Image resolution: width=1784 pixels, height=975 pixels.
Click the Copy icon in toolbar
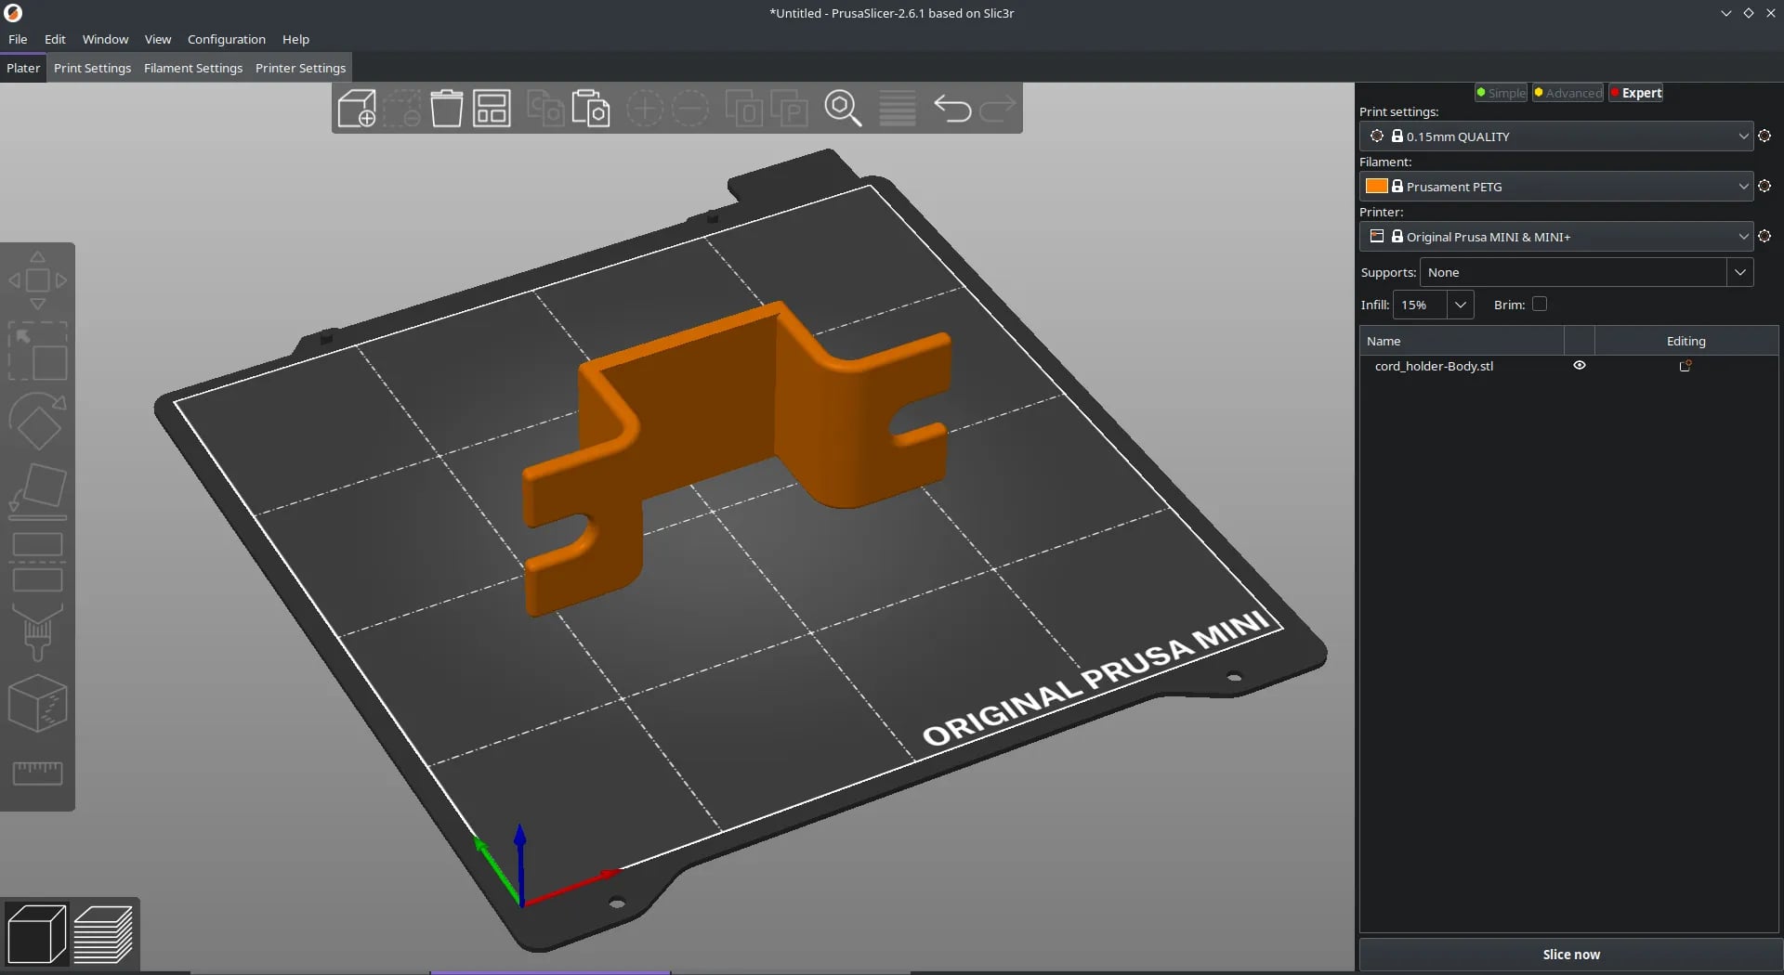tap(545, 109)
